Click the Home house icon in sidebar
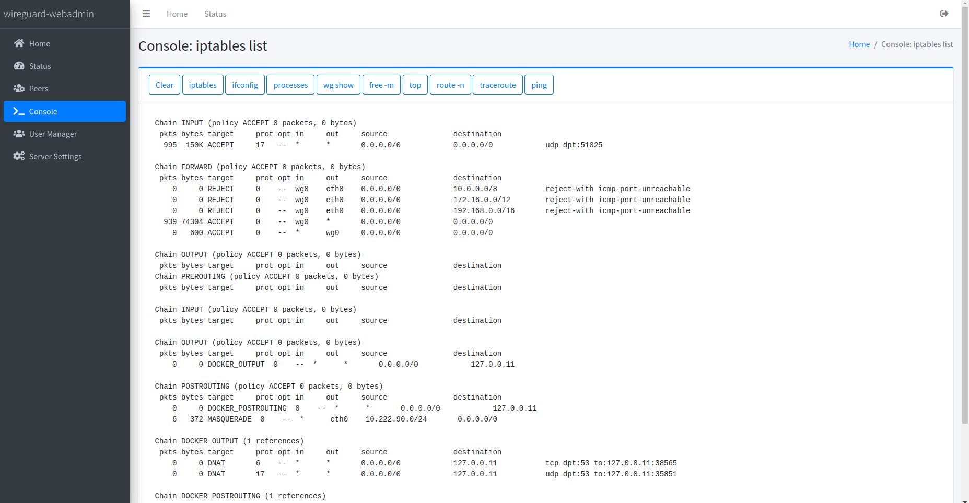Screen dimensions: 969x503 19,43
